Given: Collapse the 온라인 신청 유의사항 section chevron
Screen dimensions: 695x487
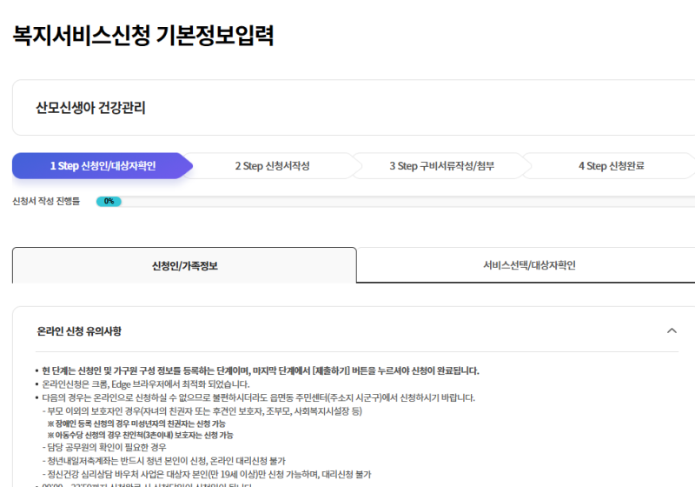Looking at the screenshot, I should pyautogui.click(x=672, y=330).
